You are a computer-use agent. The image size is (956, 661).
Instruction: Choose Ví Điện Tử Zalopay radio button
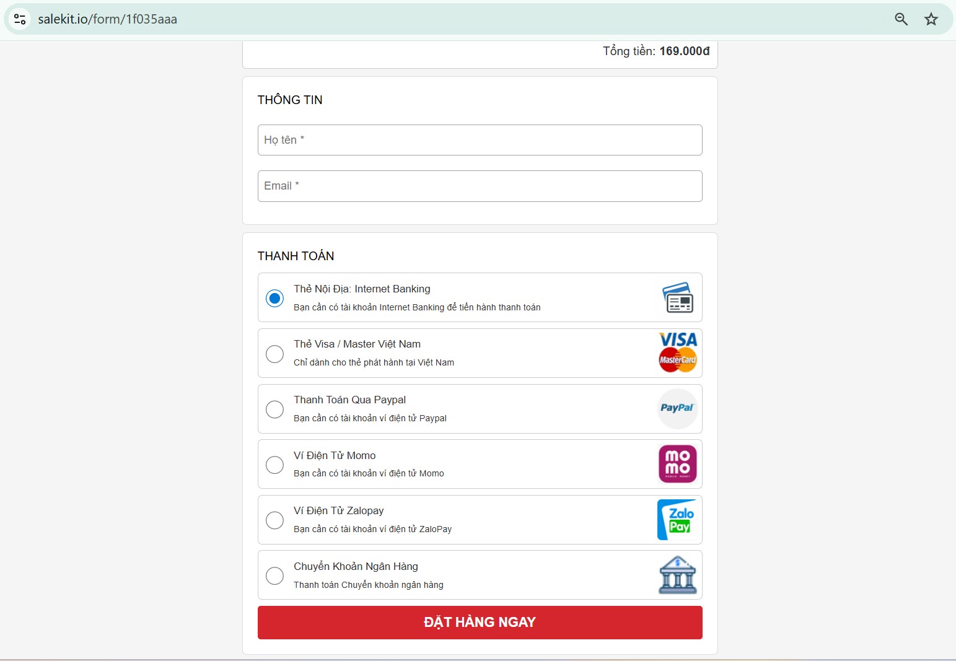click(274, 520)
